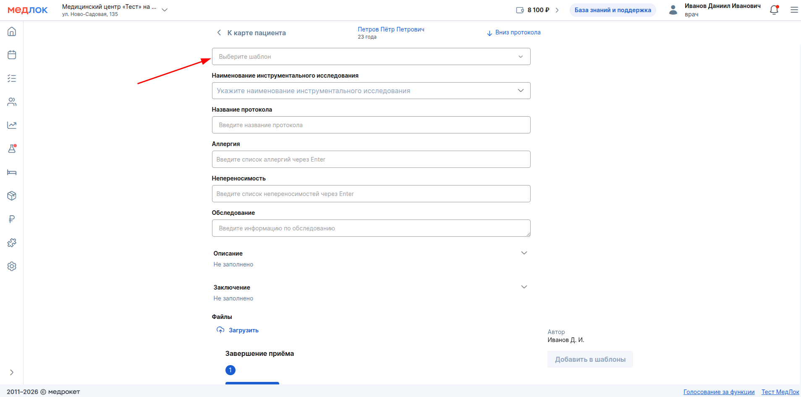Open the 'Выберите шаблон' template dropdown
Screen dimensions: 801x397
click(x=371, y=57)
